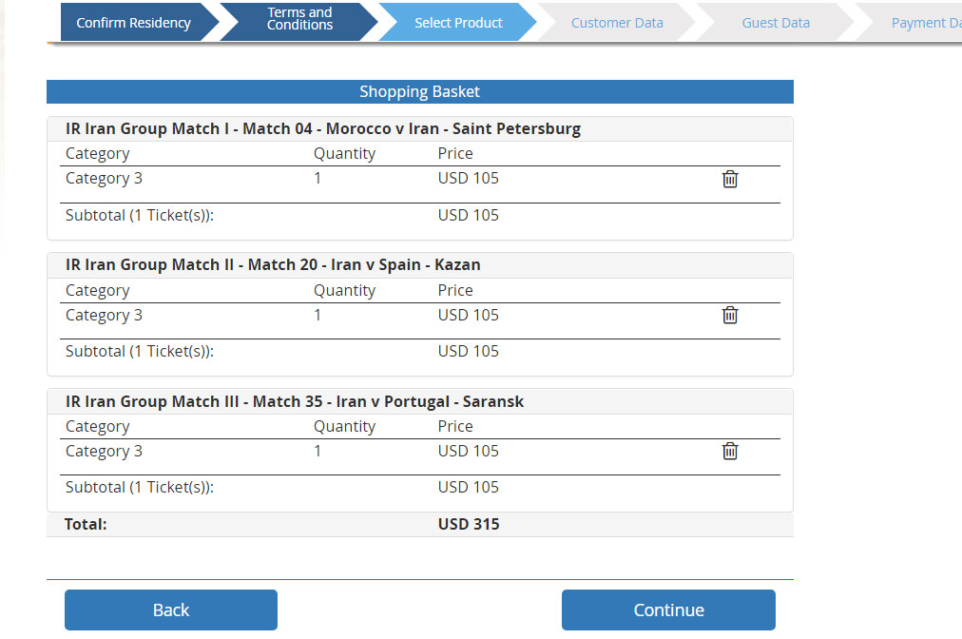The height and width of the screenshot is (639, 962).
Task: Remove the Iran v Spain Kazan ticket
Action: click(x=729, y=315)
